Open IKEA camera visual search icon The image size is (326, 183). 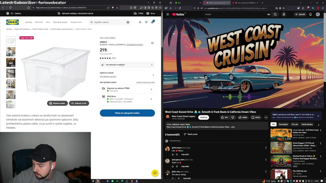(x=128, y=22)
